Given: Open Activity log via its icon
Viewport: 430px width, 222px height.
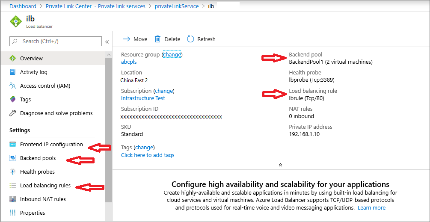Looking at the screenshot, I should (12, 72).
